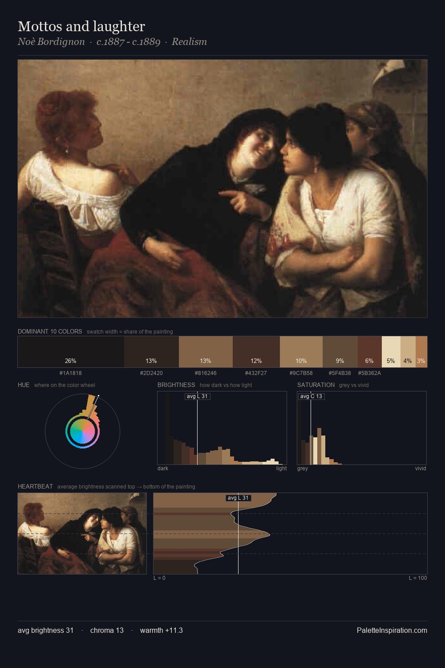Image resolution: width=445 pixels, height=668 pixels.
Task: Choose the 12% brown swatch #432F27
Action: tap(256, 352)
